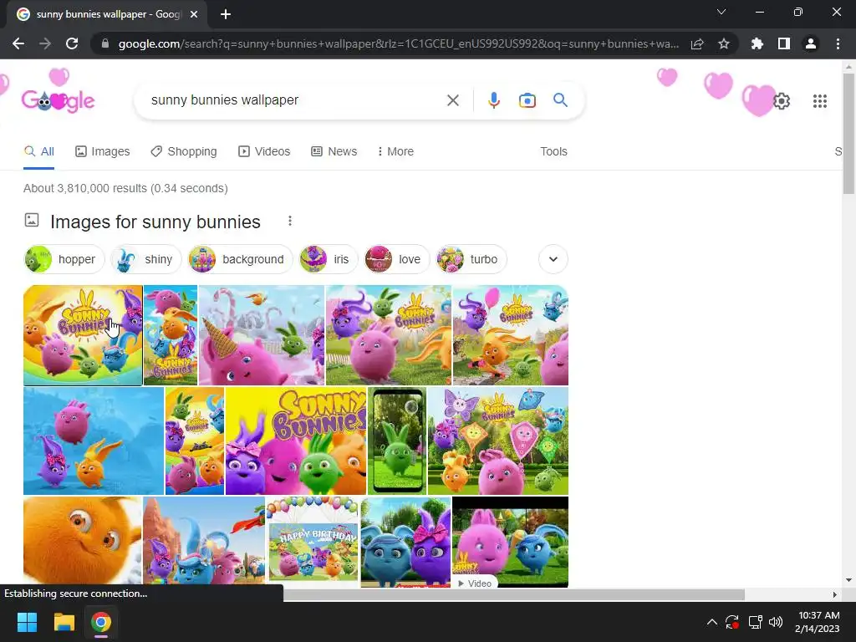Start a voice search with microphone
The height and width of the screenshot is (642, 856).
pos(493,100)
